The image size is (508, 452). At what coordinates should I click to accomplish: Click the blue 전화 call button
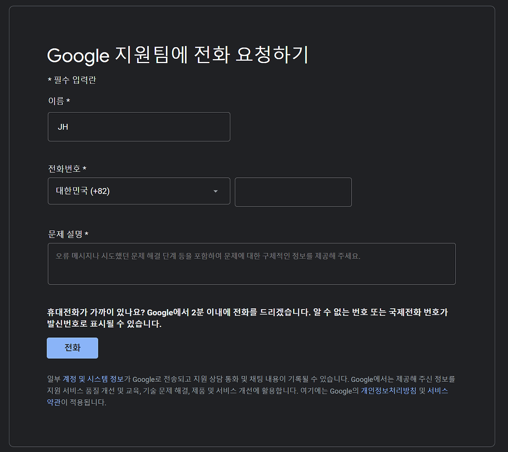[73, 348]
